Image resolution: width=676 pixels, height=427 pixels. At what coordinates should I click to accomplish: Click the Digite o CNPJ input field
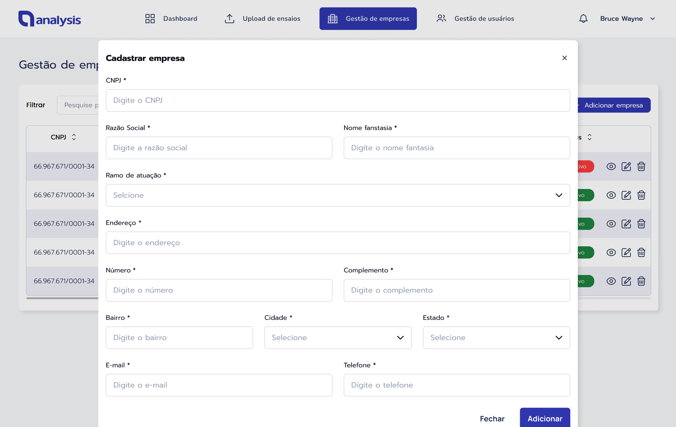click(338, 100)
